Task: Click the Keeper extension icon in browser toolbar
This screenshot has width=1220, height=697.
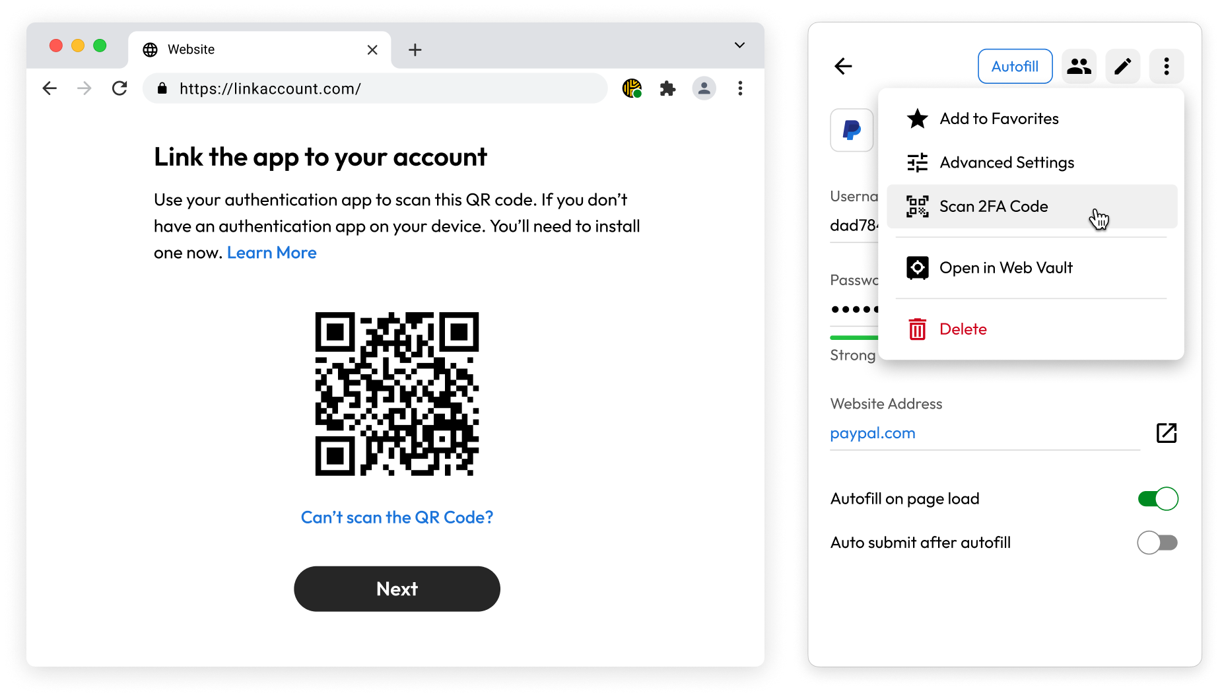Action: (632, 88)
